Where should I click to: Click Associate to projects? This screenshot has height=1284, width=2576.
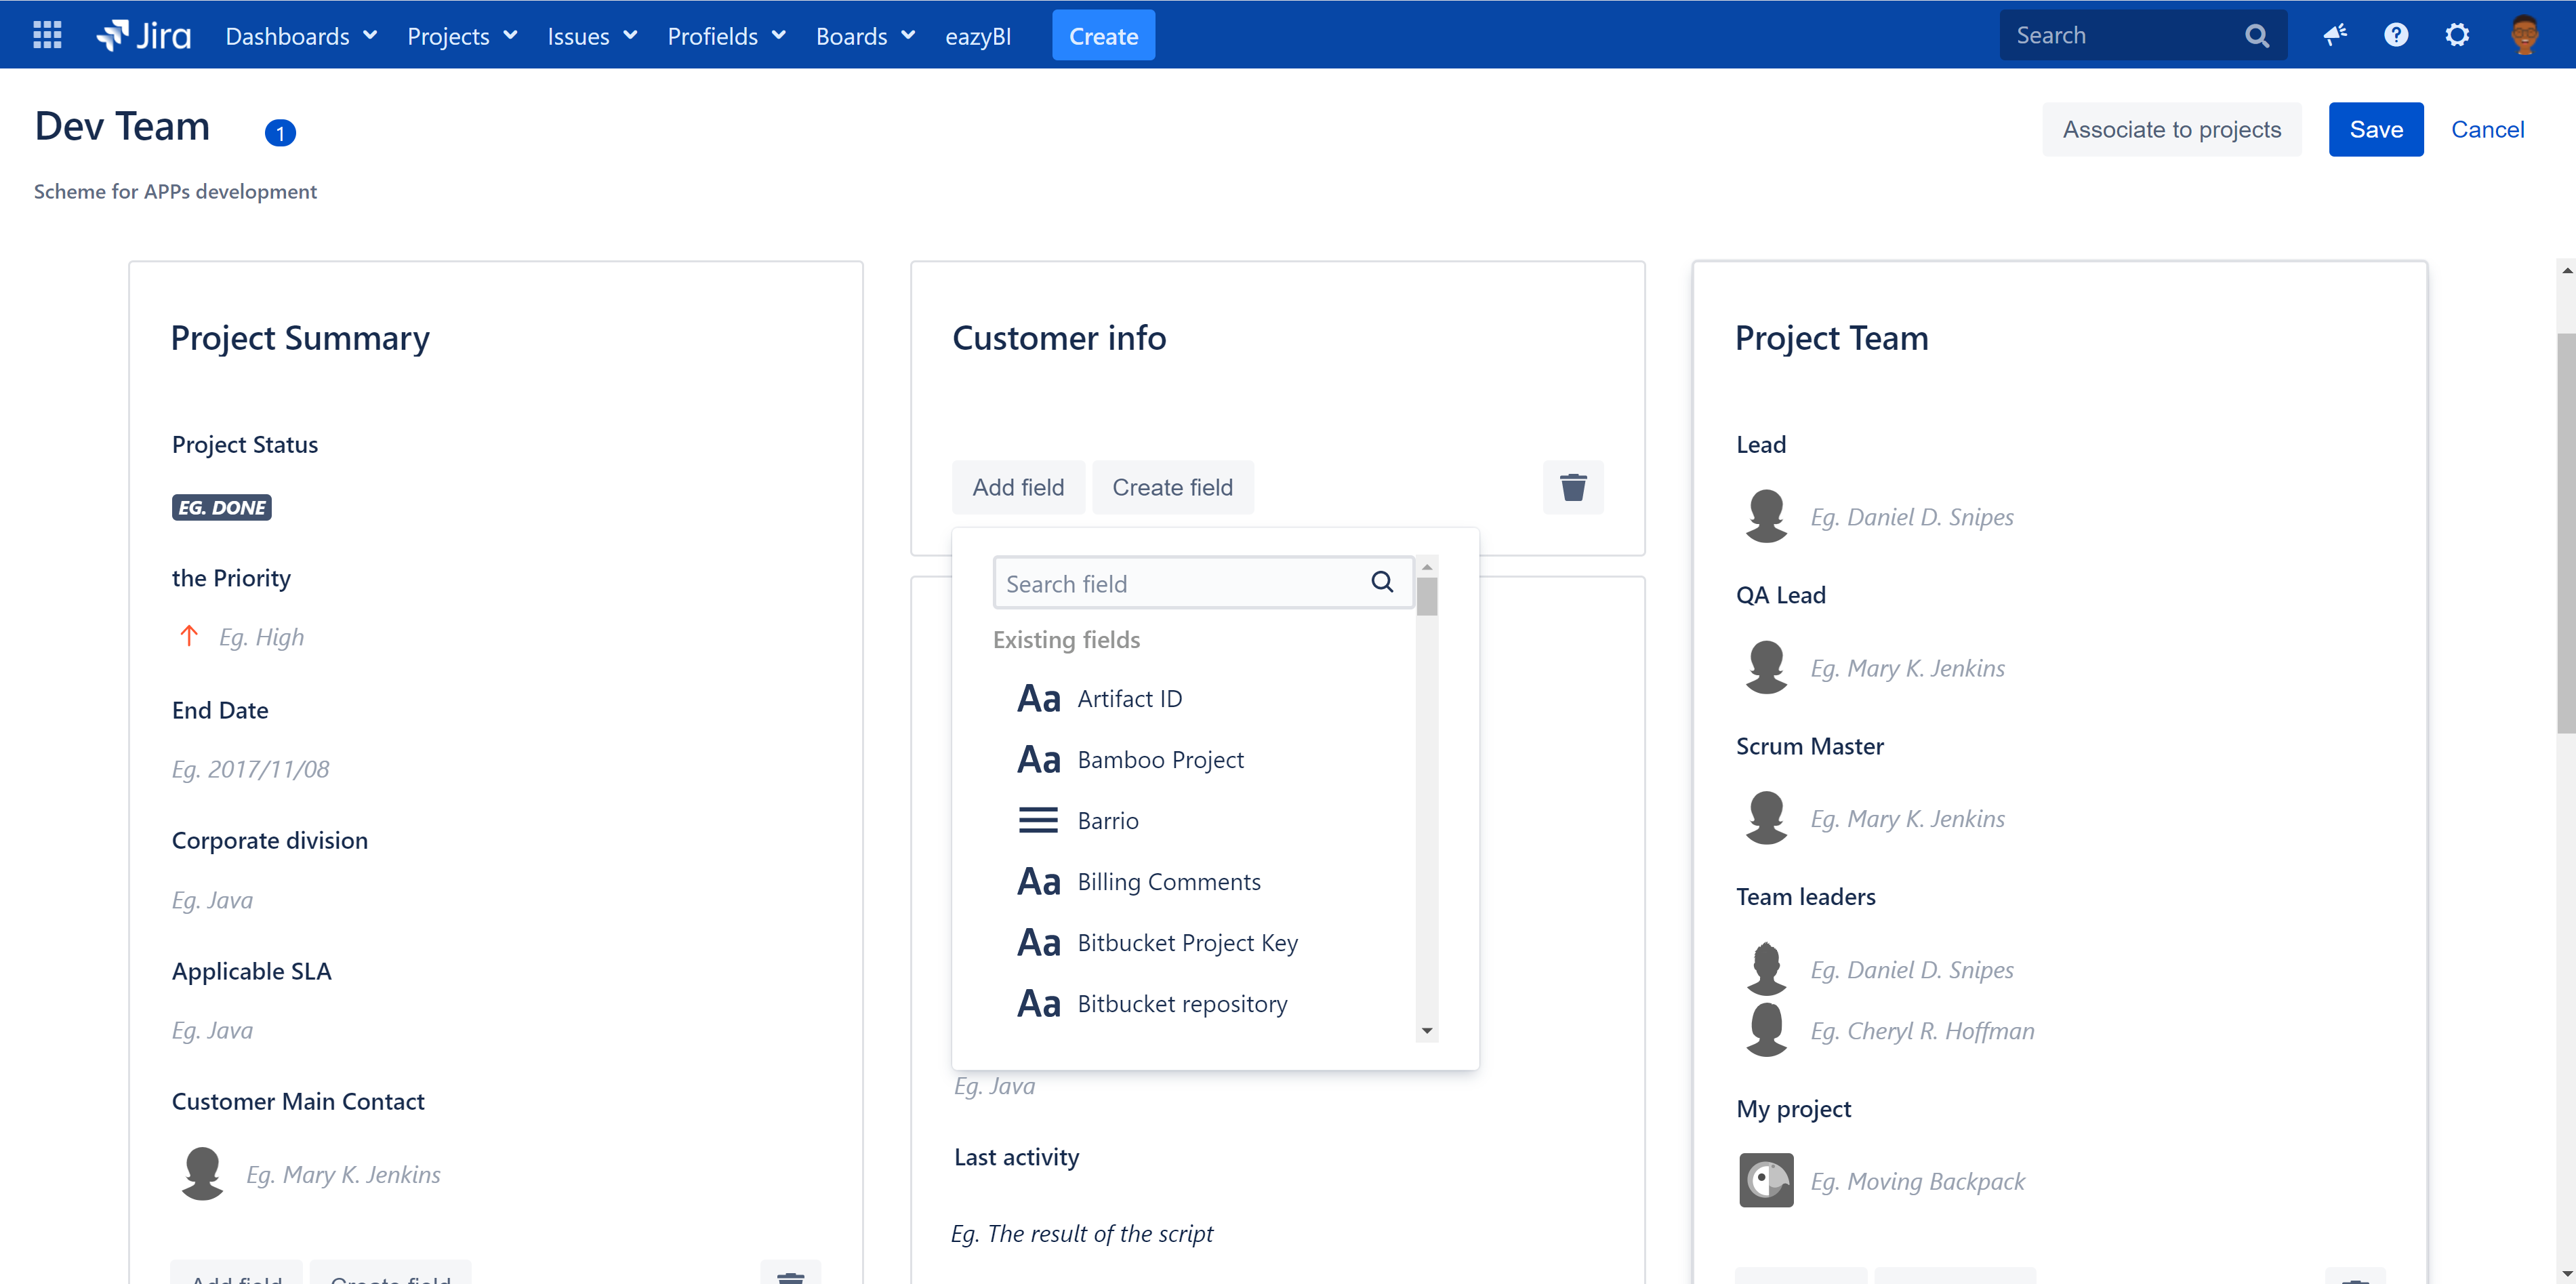point(2172,129)
